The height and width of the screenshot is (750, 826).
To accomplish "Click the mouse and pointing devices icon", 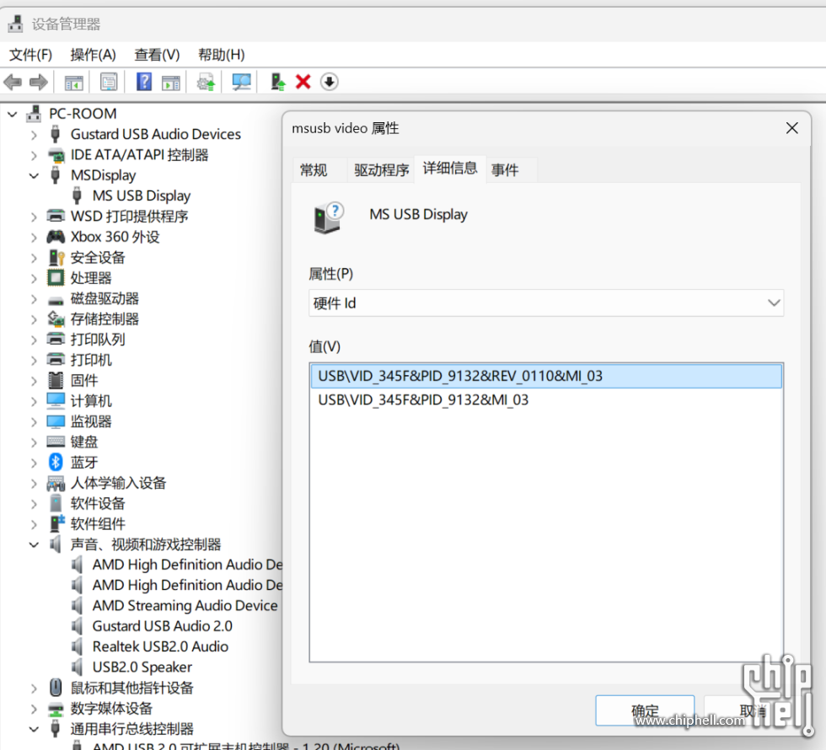I will point(56,688).
